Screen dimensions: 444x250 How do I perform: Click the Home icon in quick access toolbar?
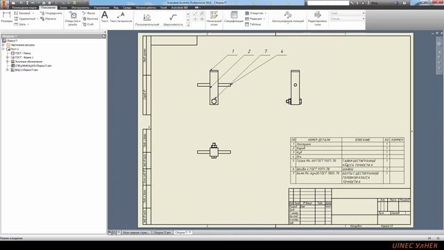click(x=44, y=3)
